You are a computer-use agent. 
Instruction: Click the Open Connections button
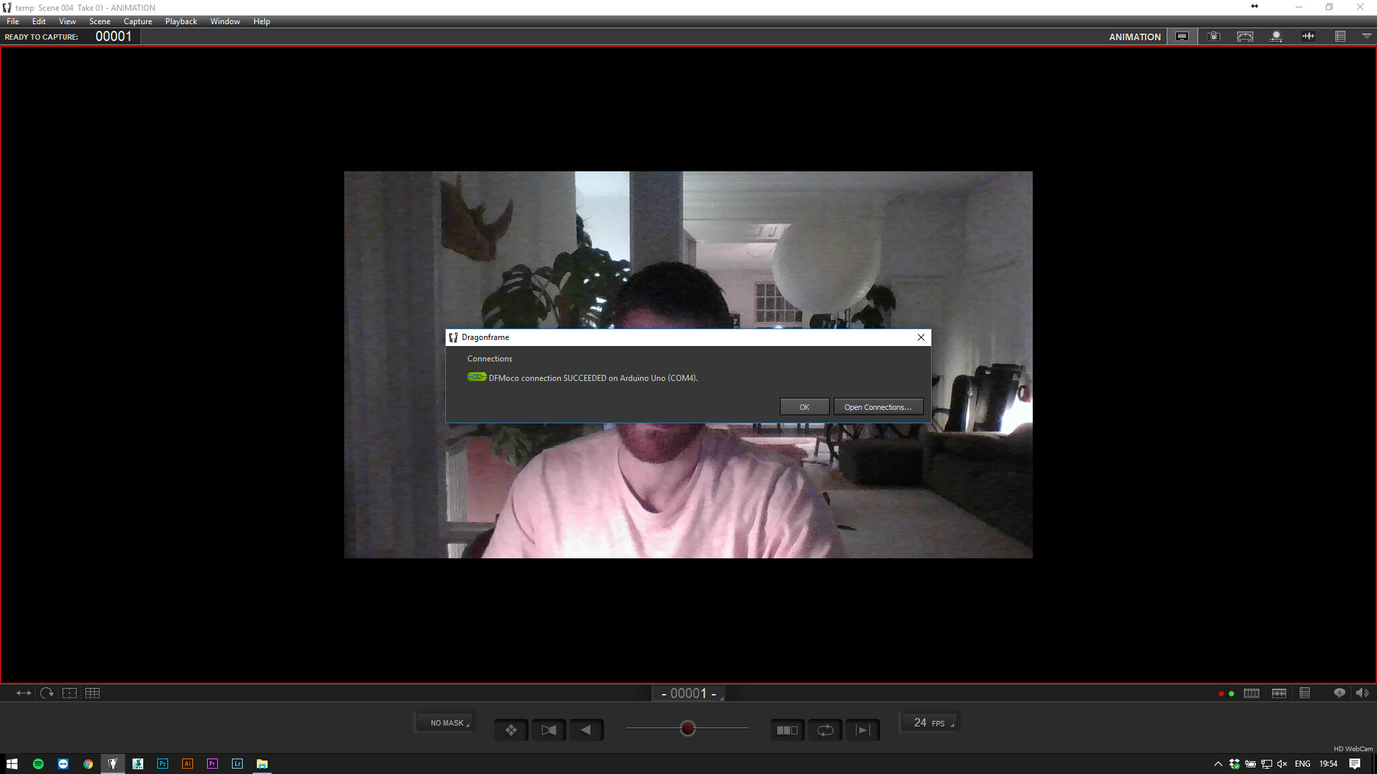tap(878, 406)
